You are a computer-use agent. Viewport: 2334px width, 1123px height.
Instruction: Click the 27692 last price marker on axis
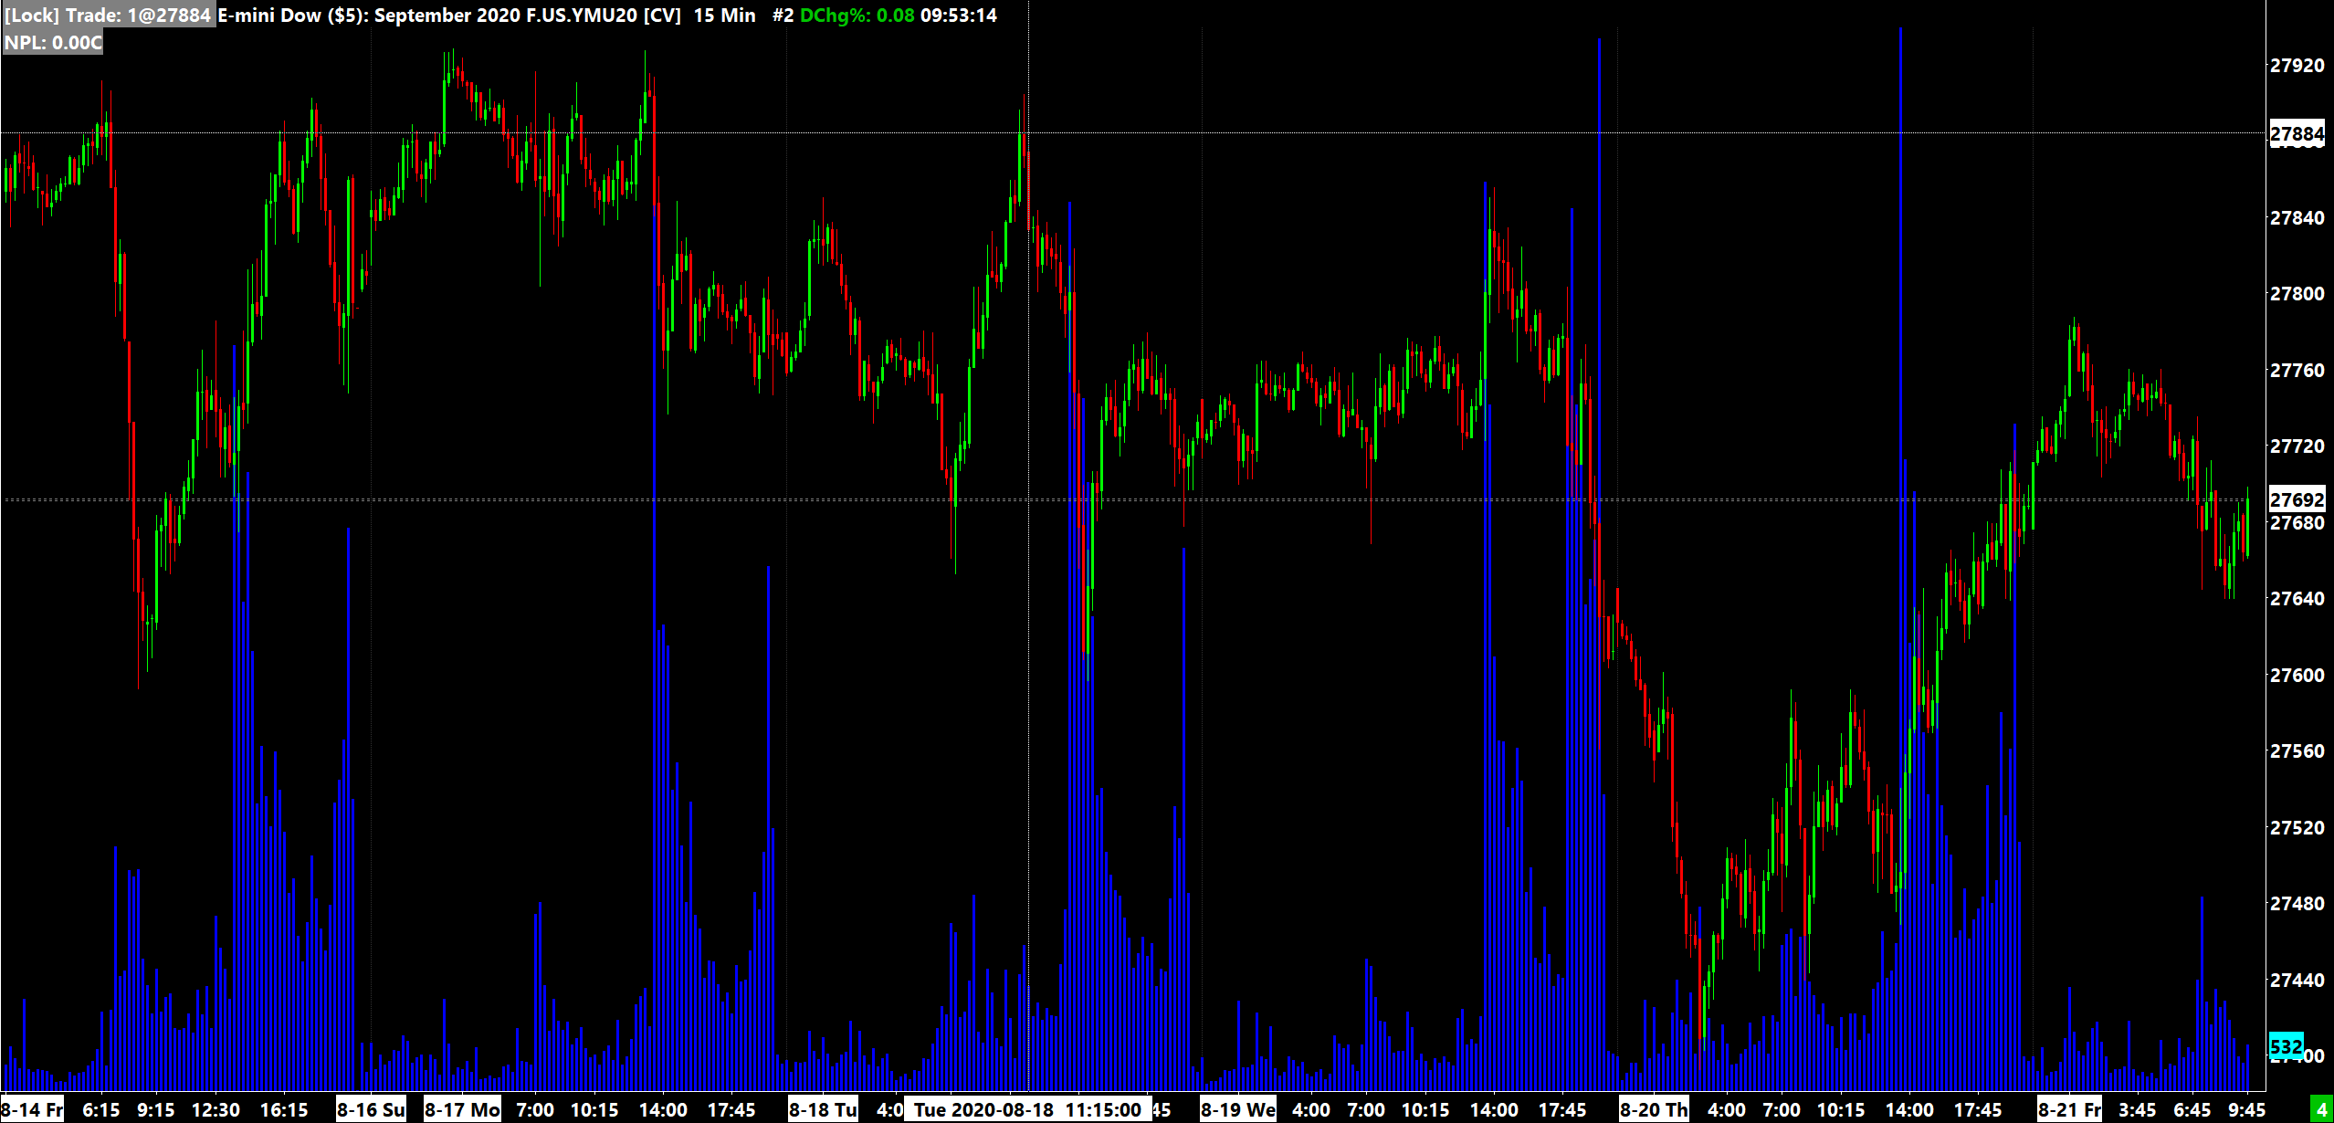point(2297,499)
